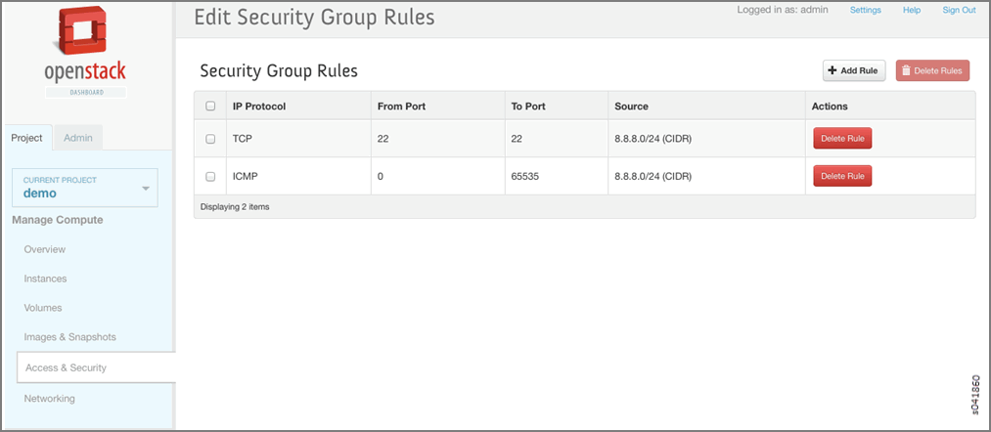This screenshot has height=432, width=991.
Task: Open the Settings link
Action: click(865, 10)
